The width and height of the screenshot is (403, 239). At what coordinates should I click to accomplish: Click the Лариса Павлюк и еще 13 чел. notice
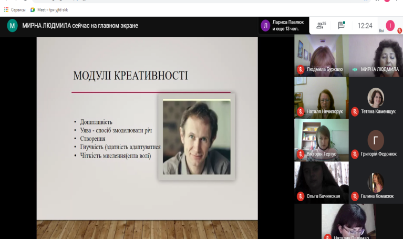pyautogui.click(x=284, y=25)
